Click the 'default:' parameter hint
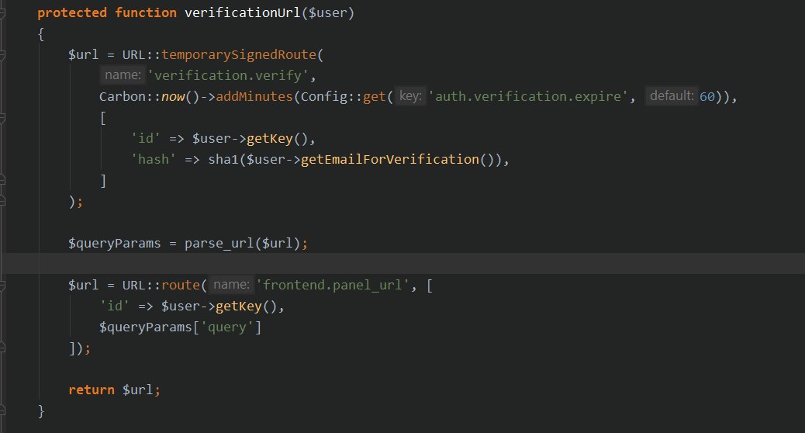The height and width of the screenshot is (433, 805). [x=672, y=96]
